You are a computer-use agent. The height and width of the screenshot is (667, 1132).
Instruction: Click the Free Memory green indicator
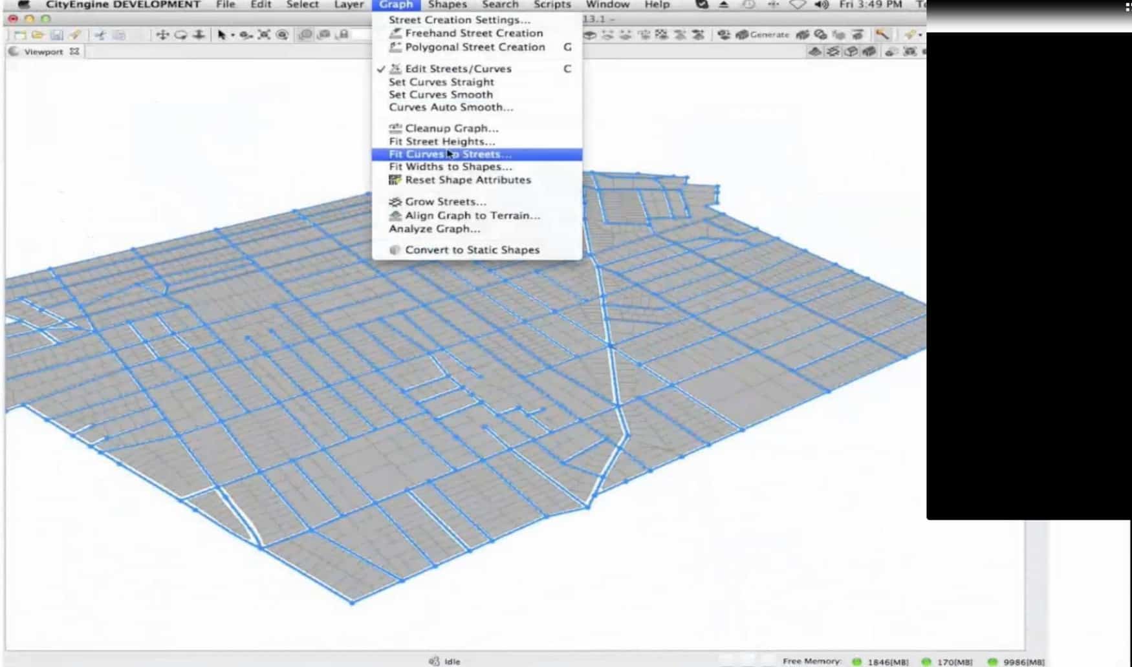coord(857,662)
